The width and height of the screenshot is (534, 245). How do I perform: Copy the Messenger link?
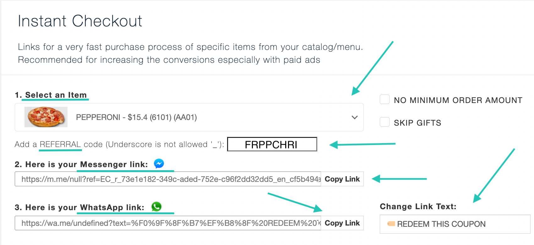[x=342, y=179]
